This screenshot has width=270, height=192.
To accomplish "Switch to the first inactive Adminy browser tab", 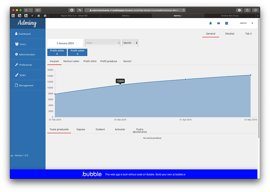I will click(x=126, y=16).
